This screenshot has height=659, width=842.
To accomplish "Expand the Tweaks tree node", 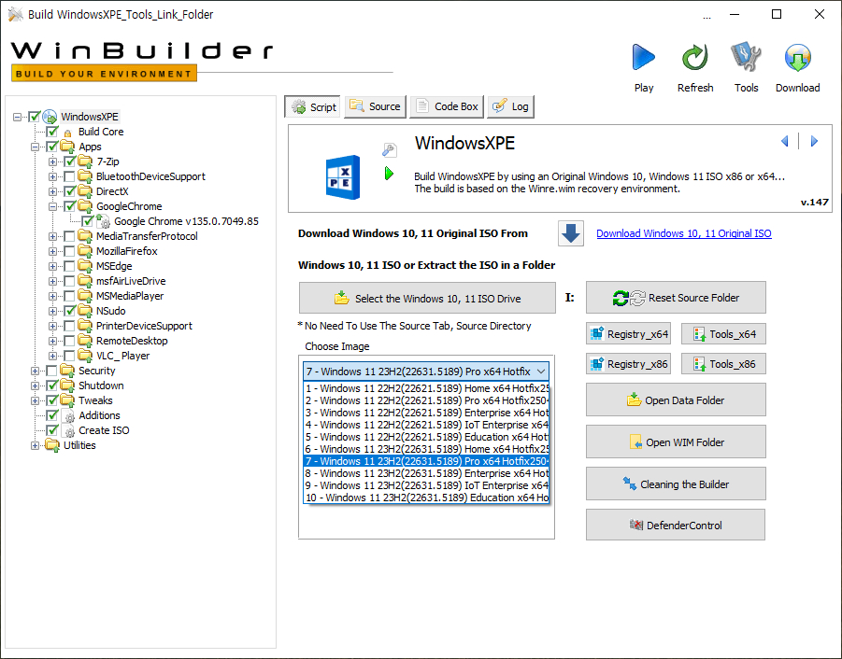I will [x=35, y=400].
